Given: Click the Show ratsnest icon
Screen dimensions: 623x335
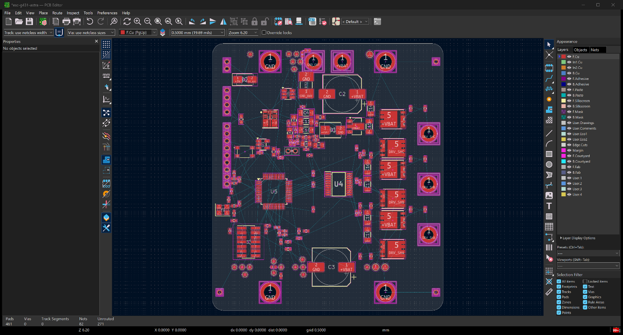Looking at the screenshot, I should click(106, 113).
